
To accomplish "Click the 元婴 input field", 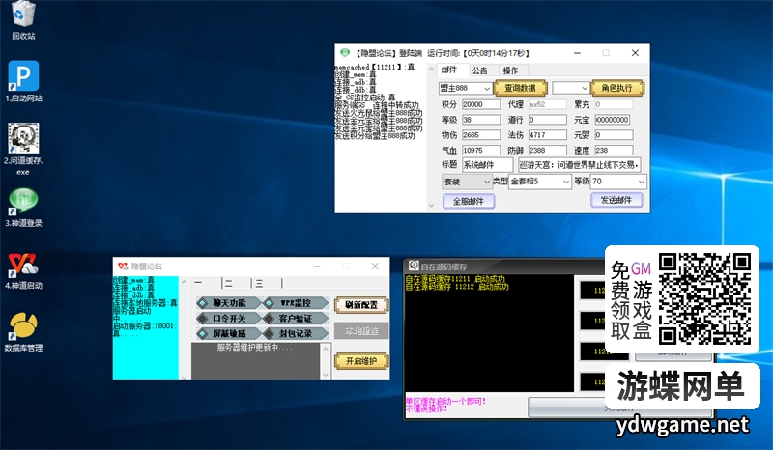I will pos(614,135).
